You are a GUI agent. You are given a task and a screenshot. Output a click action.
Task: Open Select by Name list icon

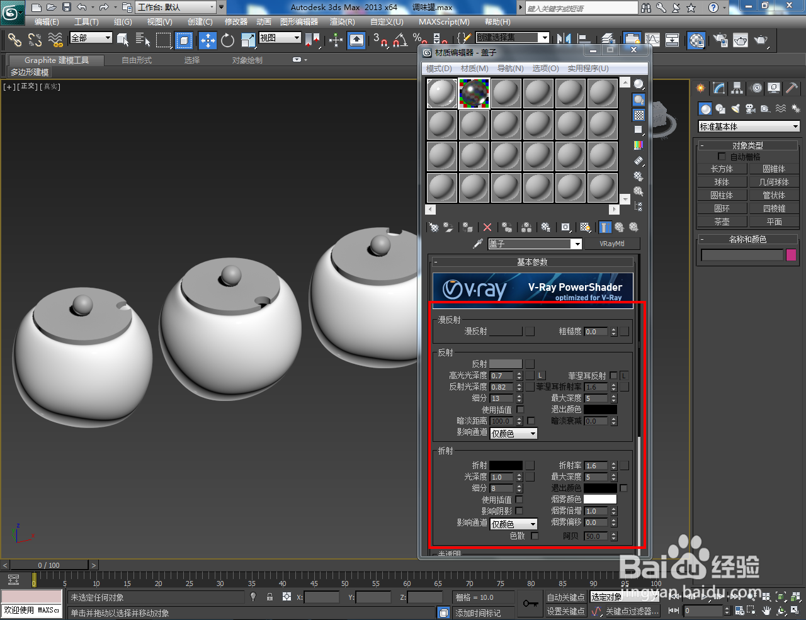(x=143, y=40)
